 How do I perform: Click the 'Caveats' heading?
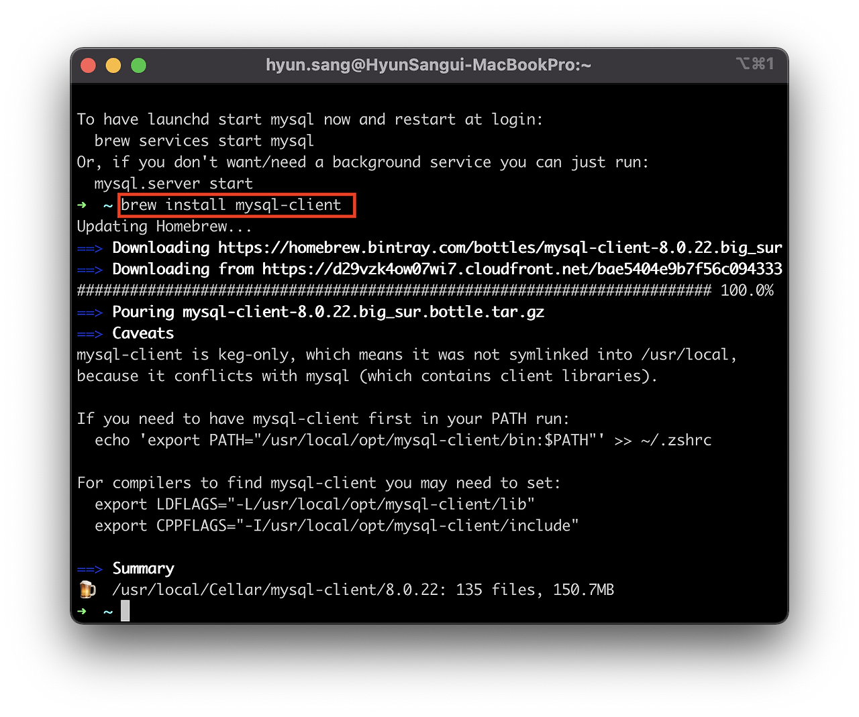(x=143, y=333)
